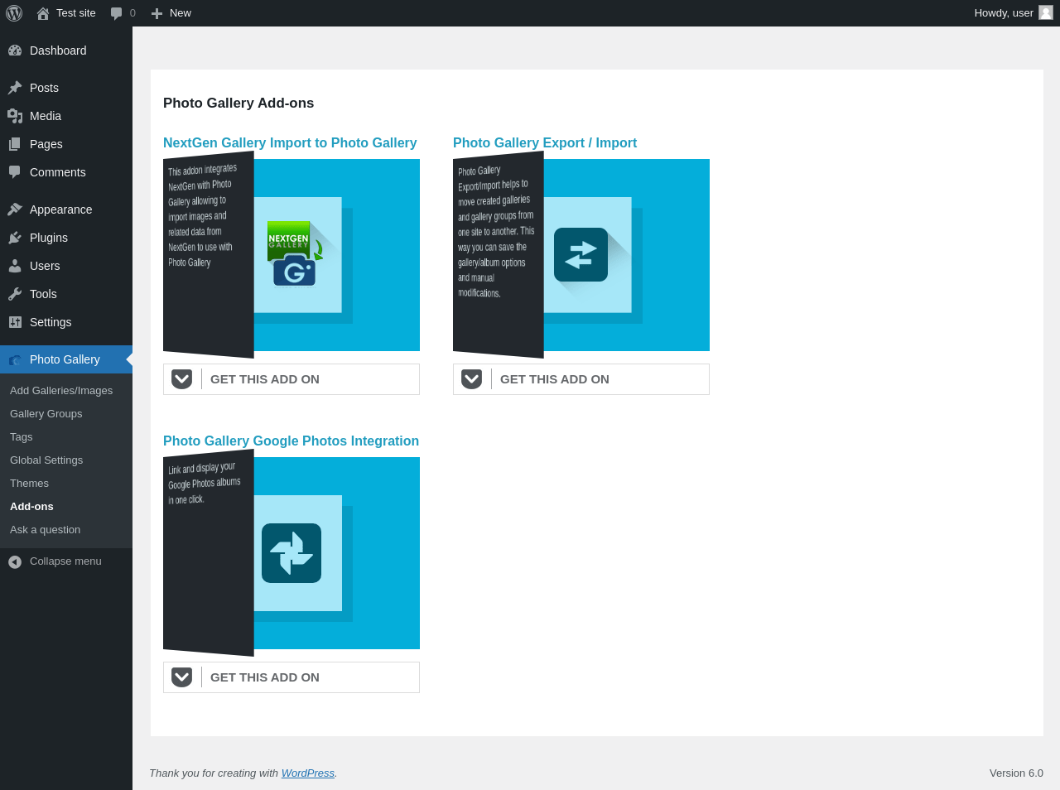
Task: Click the Export / Import add-on chevron arrow
Action: (x=472, y=379)
